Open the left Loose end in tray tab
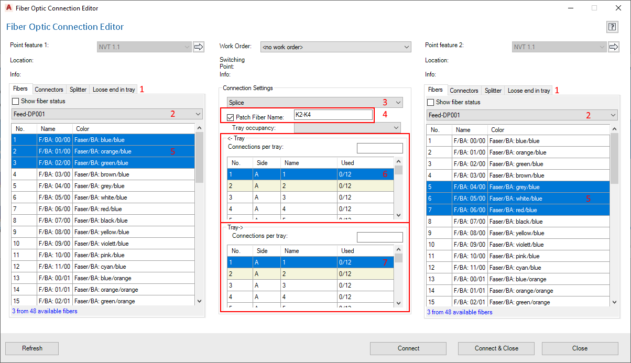 pos(114,90)
